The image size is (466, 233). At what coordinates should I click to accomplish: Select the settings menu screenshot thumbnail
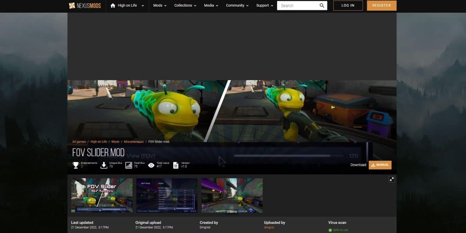(167, 195)
